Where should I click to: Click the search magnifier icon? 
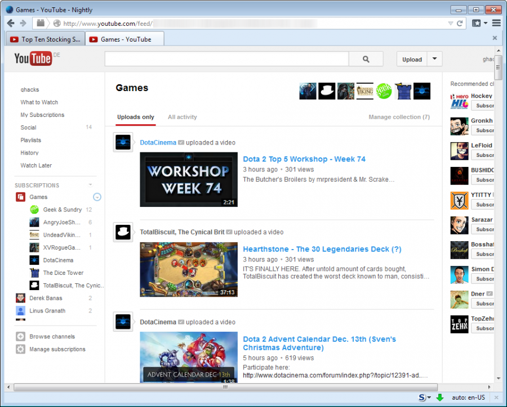coord(366,58)
